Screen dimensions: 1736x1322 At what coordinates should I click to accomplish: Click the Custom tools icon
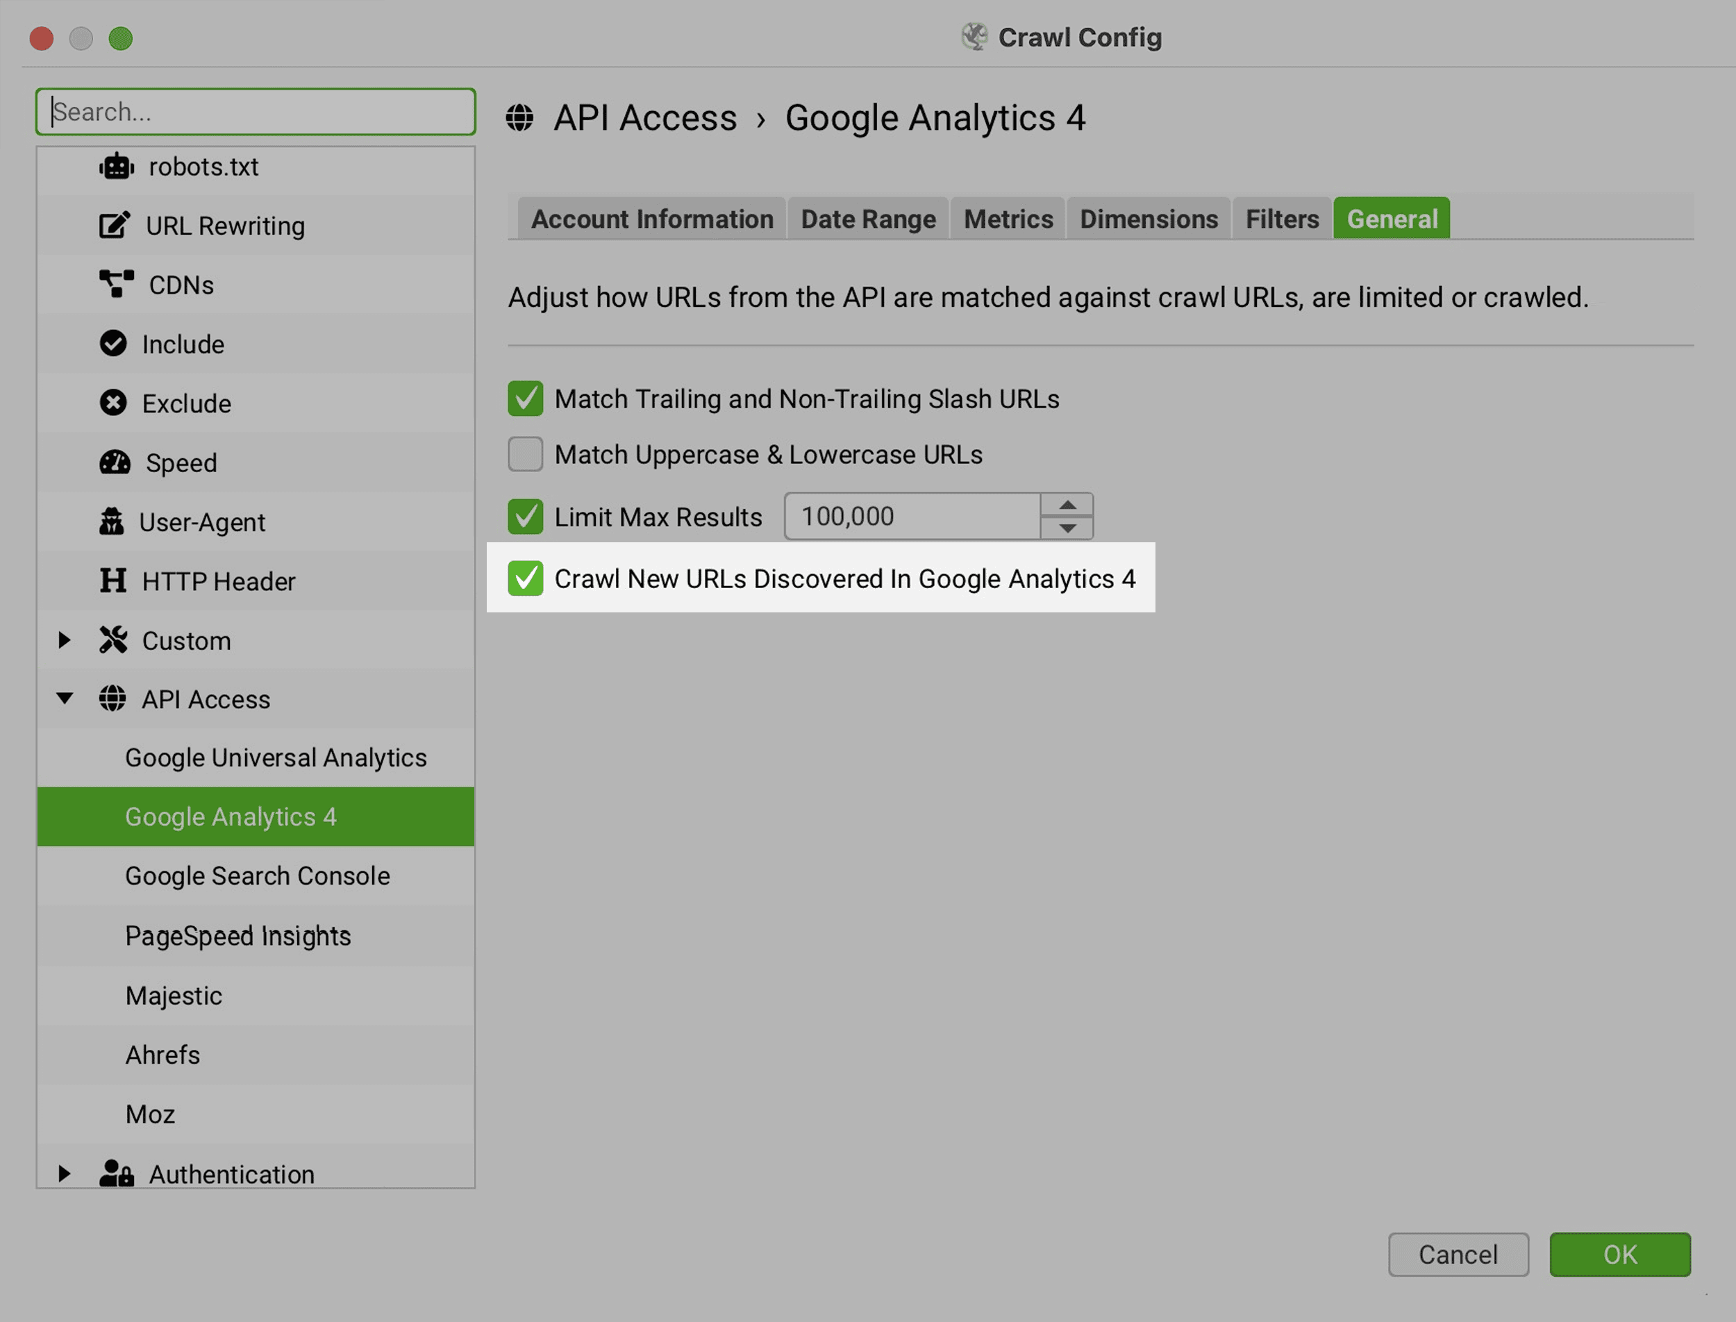(113, 639)
